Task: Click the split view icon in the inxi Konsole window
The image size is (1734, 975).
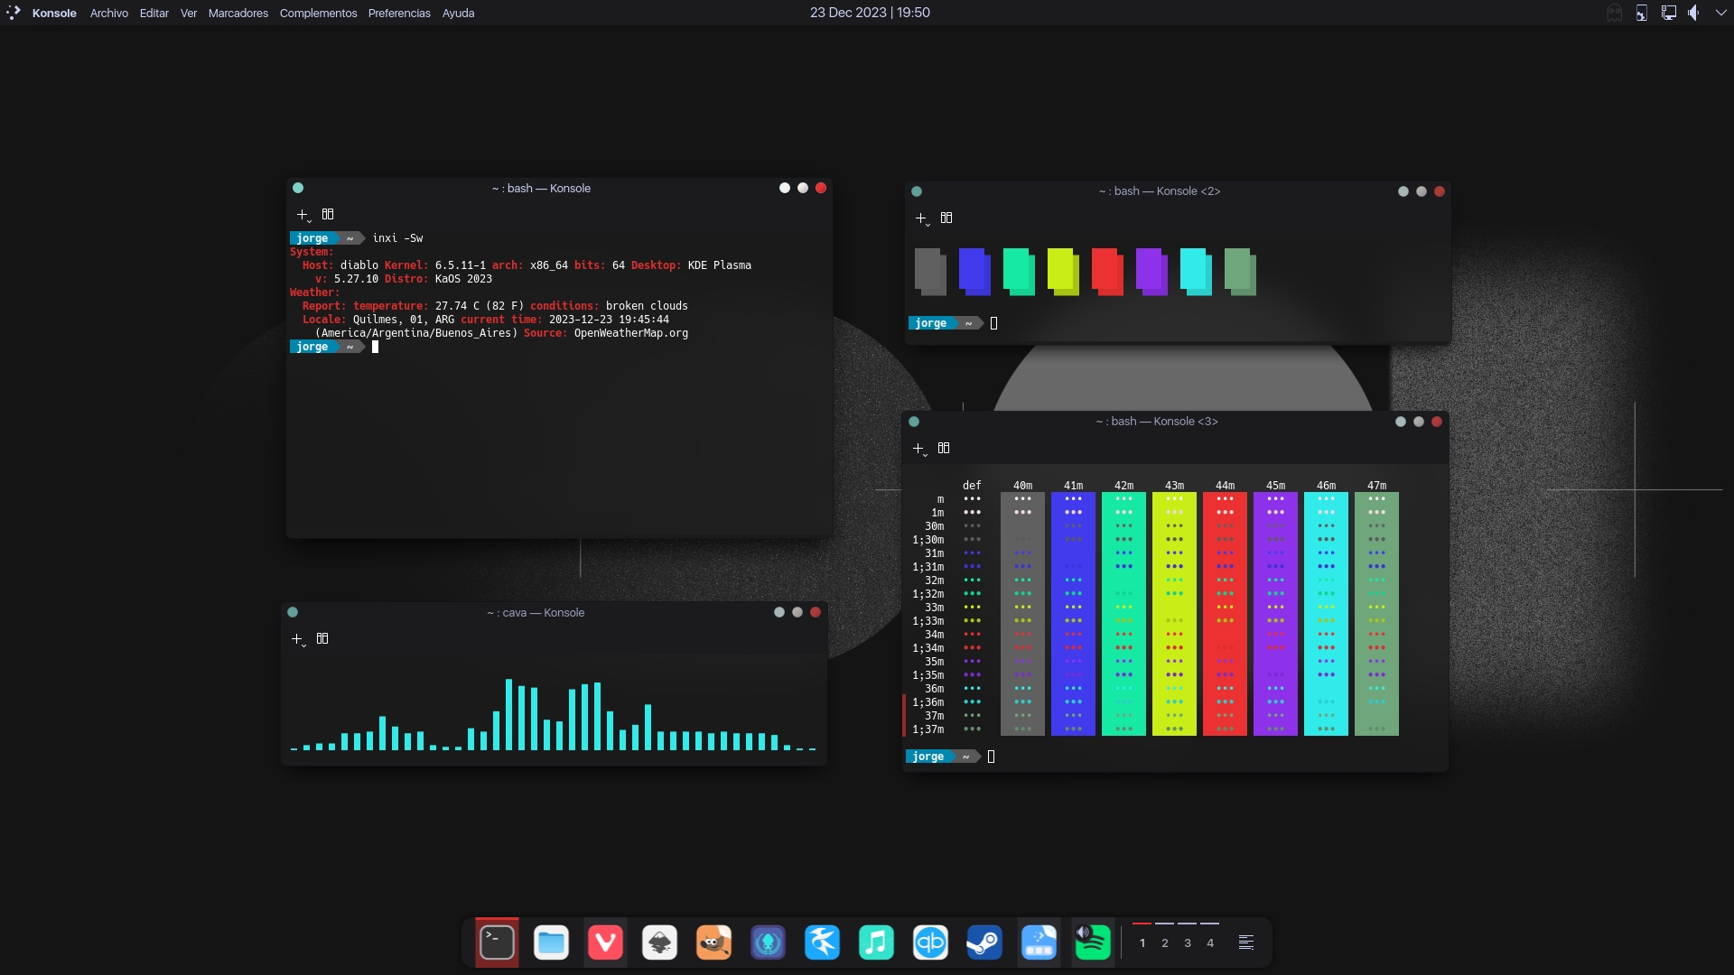Action: (x=327, y=214)
